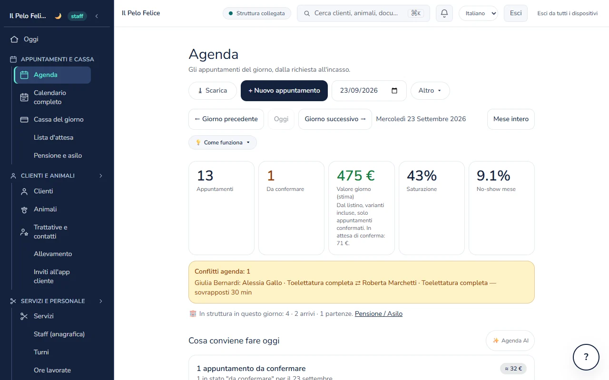Screen dimensions: 609x380
Task: Click the moon dark-mode icon
Action: pyautogui.click(x=58, y=16)
